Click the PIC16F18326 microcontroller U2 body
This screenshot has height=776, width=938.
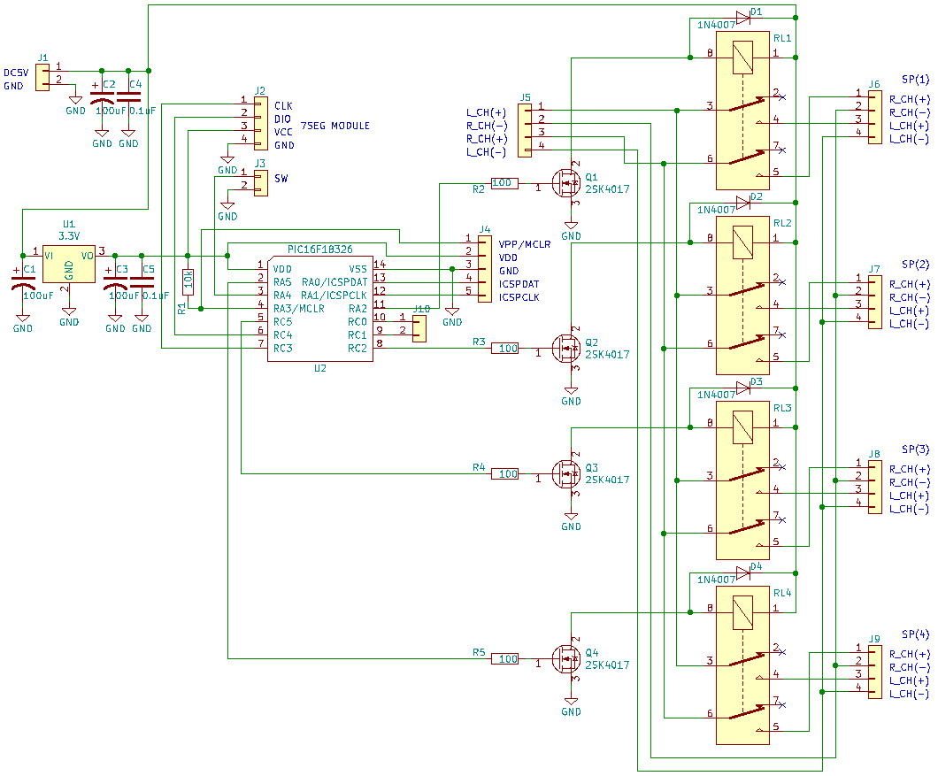(319, 306)
